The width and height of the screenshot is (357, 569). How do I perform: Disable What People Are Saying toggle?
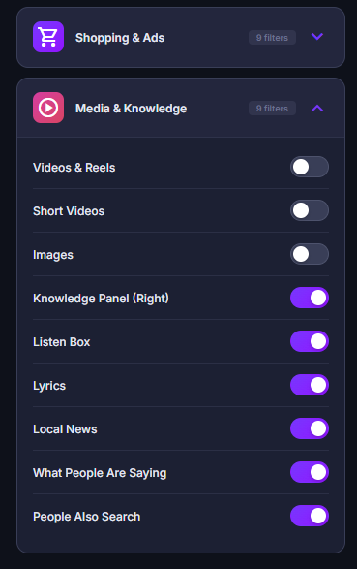(x=310, y=472)
